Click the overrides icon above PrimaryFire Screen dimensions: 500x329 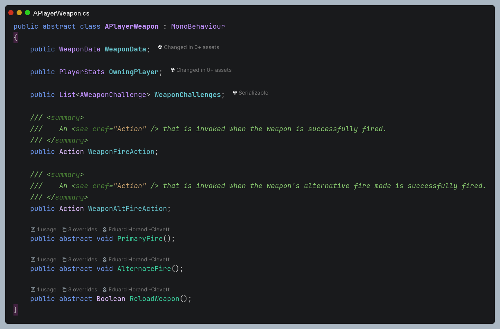pyautogui.click(x=64, y=230)
